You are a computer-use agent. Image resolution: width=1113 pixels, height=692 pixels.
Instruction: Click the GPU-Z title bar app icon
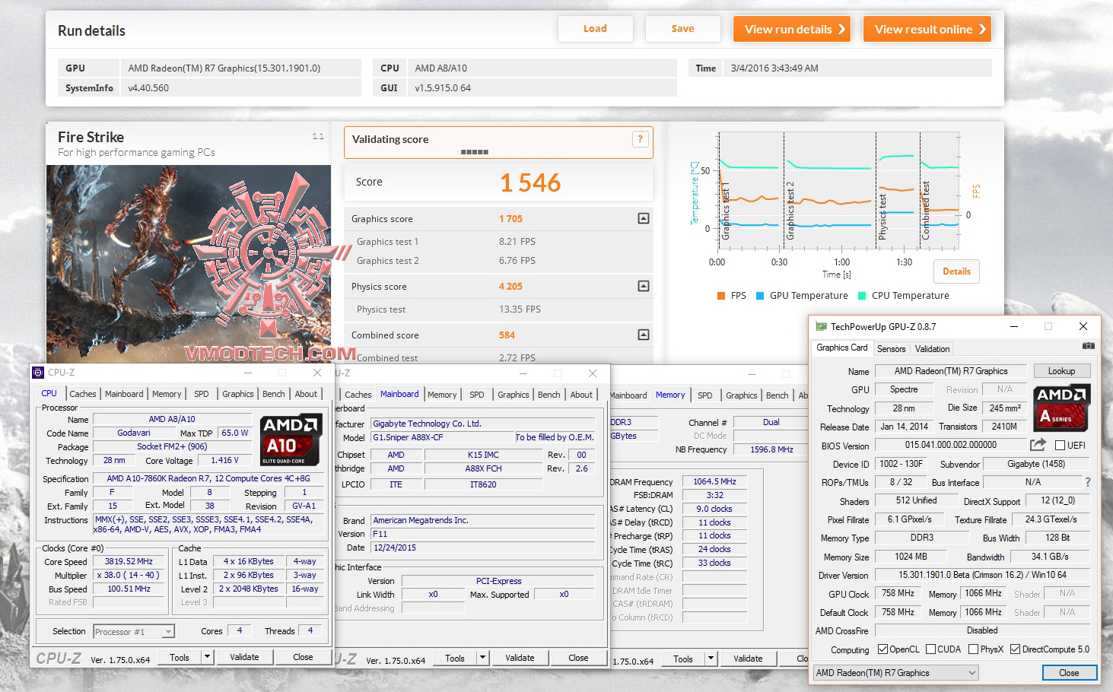[x=821, y=327]
